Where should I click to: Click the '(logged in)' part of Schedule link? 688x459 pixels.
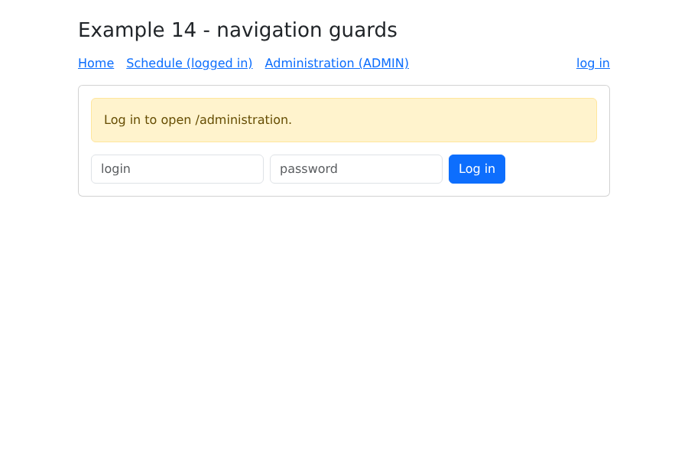pos(219,63)
